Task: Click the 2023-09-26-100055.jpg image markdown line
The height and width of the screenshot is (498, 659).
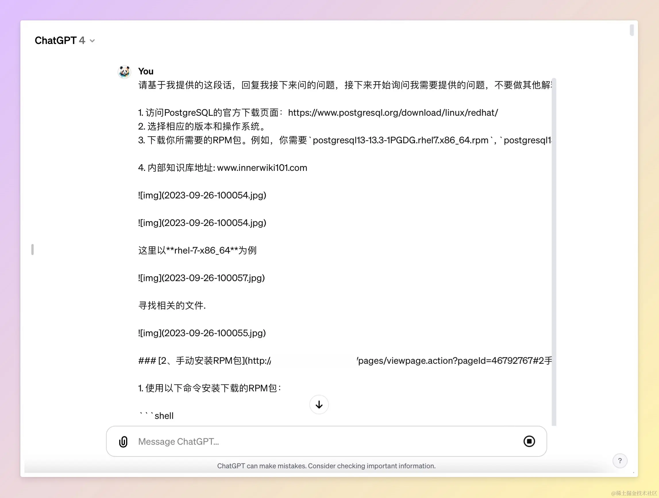Action: 202,333
